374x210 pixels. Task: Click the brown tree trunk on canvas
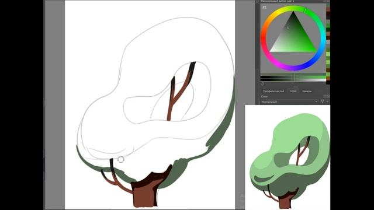tap(145, 194)
